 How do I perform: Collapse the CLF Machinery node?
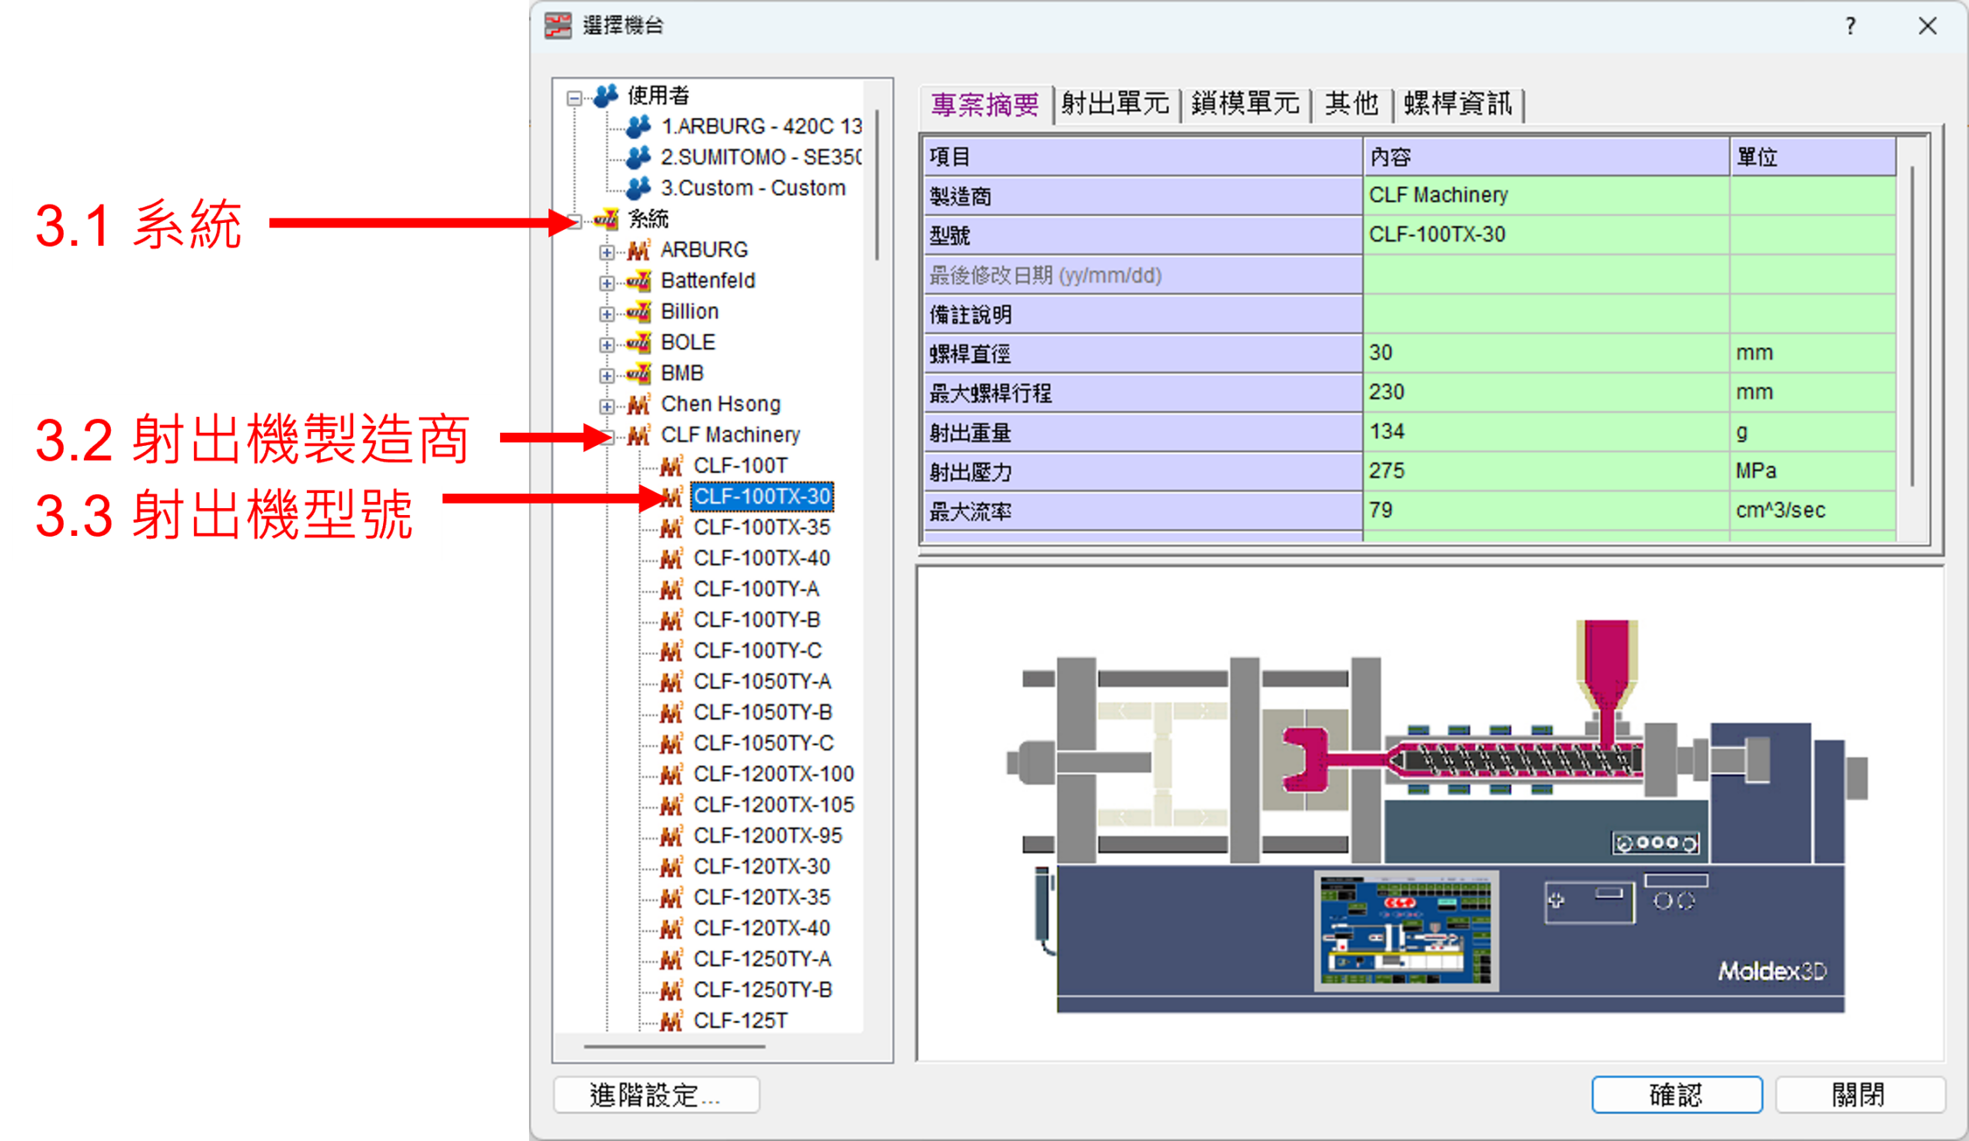tap(606, 437)
